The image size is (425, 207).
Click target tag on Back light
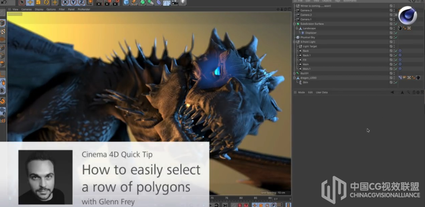[400, 51]
